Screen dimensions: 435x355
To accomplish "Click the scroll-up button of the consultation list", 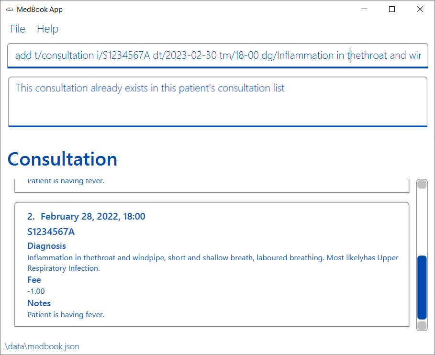I will pyautogui.click(x=422, y=184).
